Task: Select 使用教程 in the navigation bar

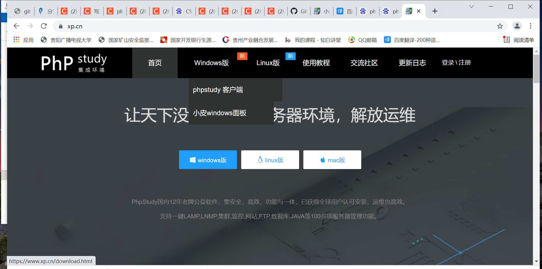Action: [x=316, y=63]
